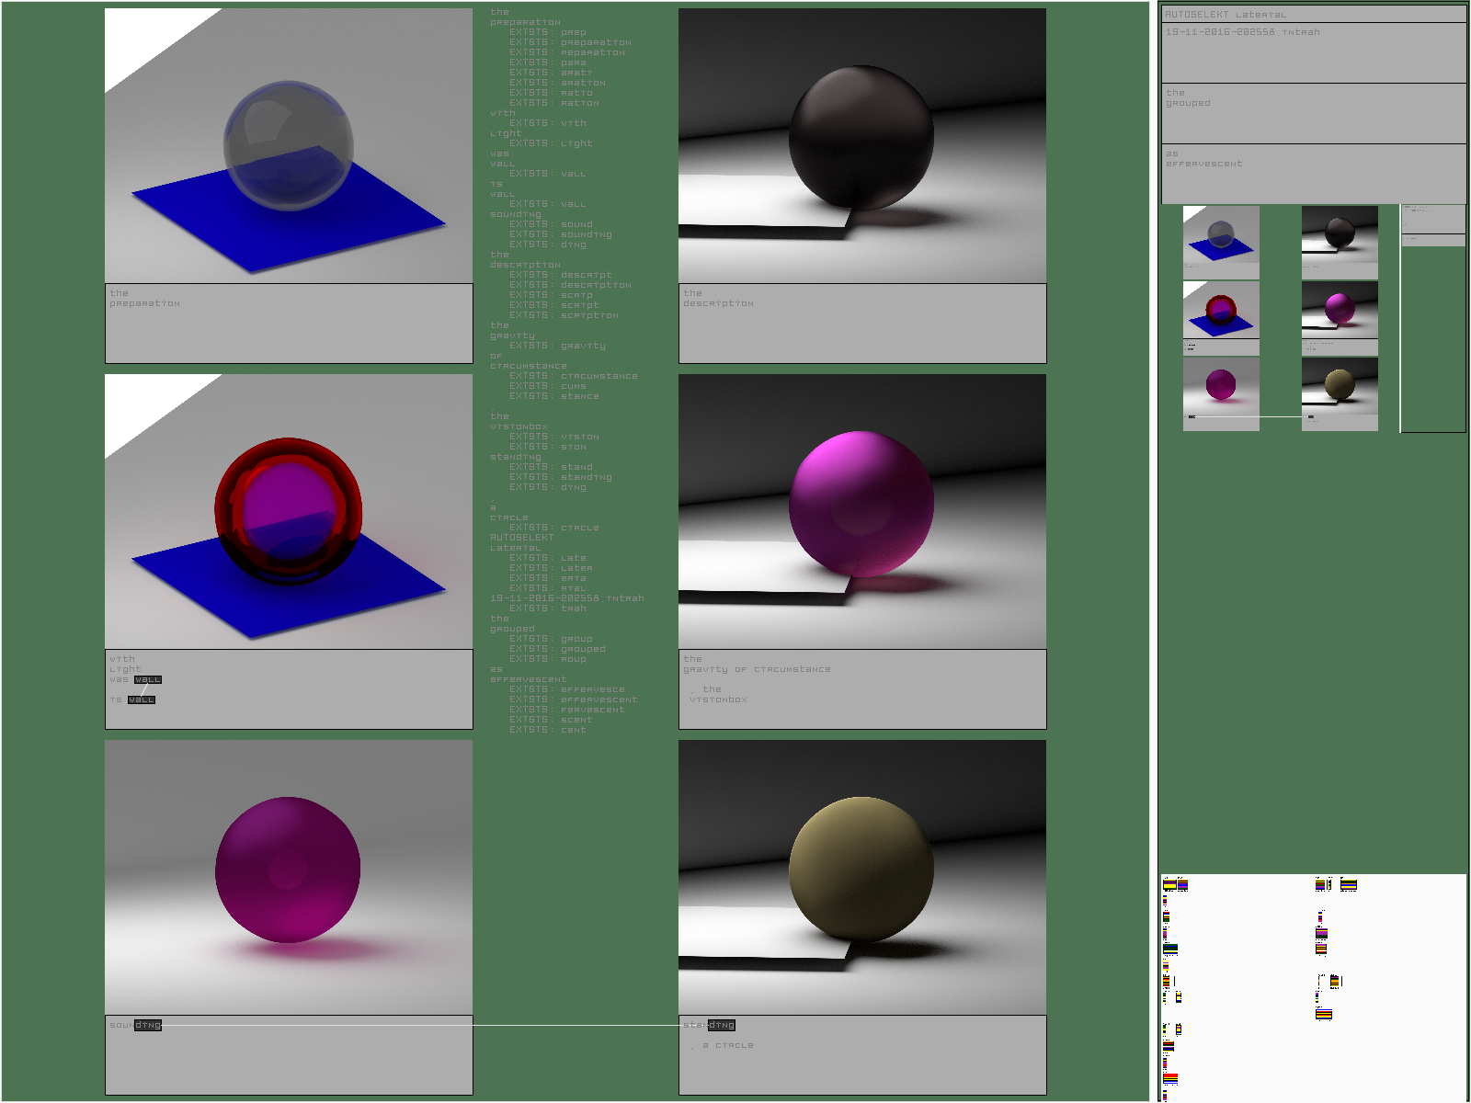
Task: Select the large bright magenta sphere render
Action: [862, 511]
